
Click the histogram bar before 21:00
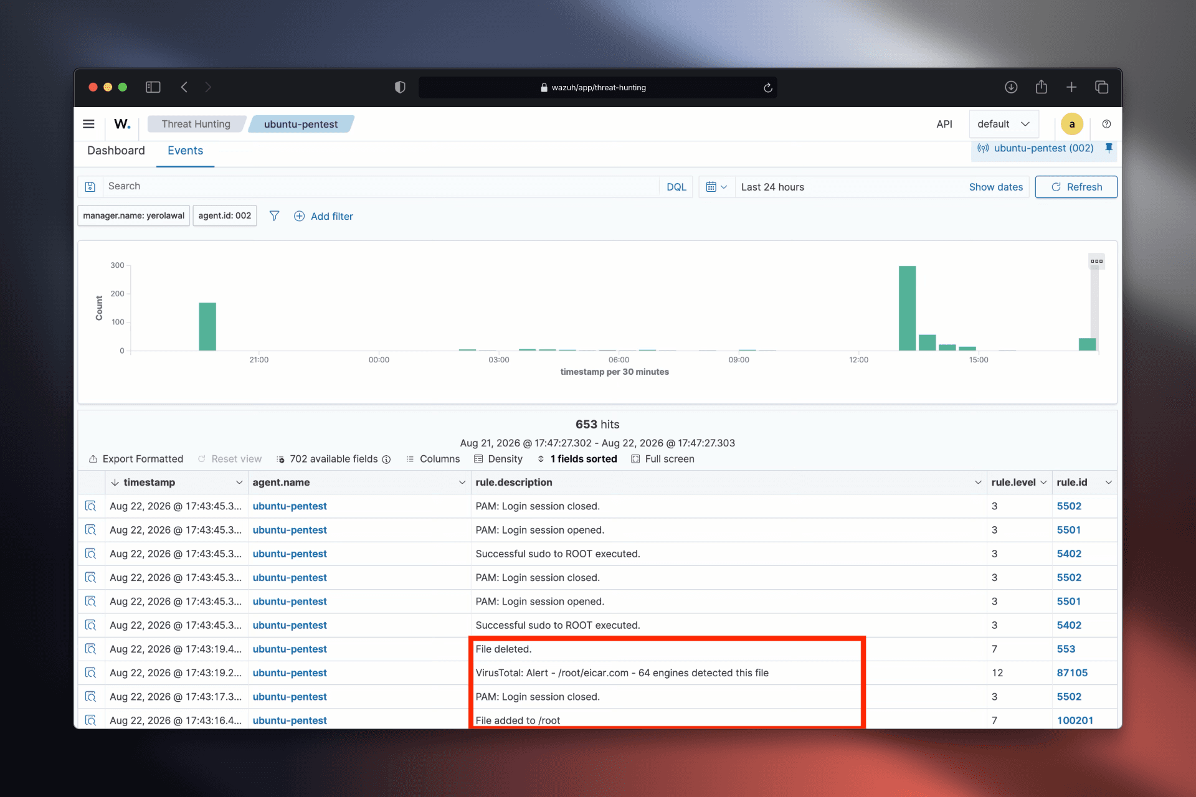(x=207, y=326)
